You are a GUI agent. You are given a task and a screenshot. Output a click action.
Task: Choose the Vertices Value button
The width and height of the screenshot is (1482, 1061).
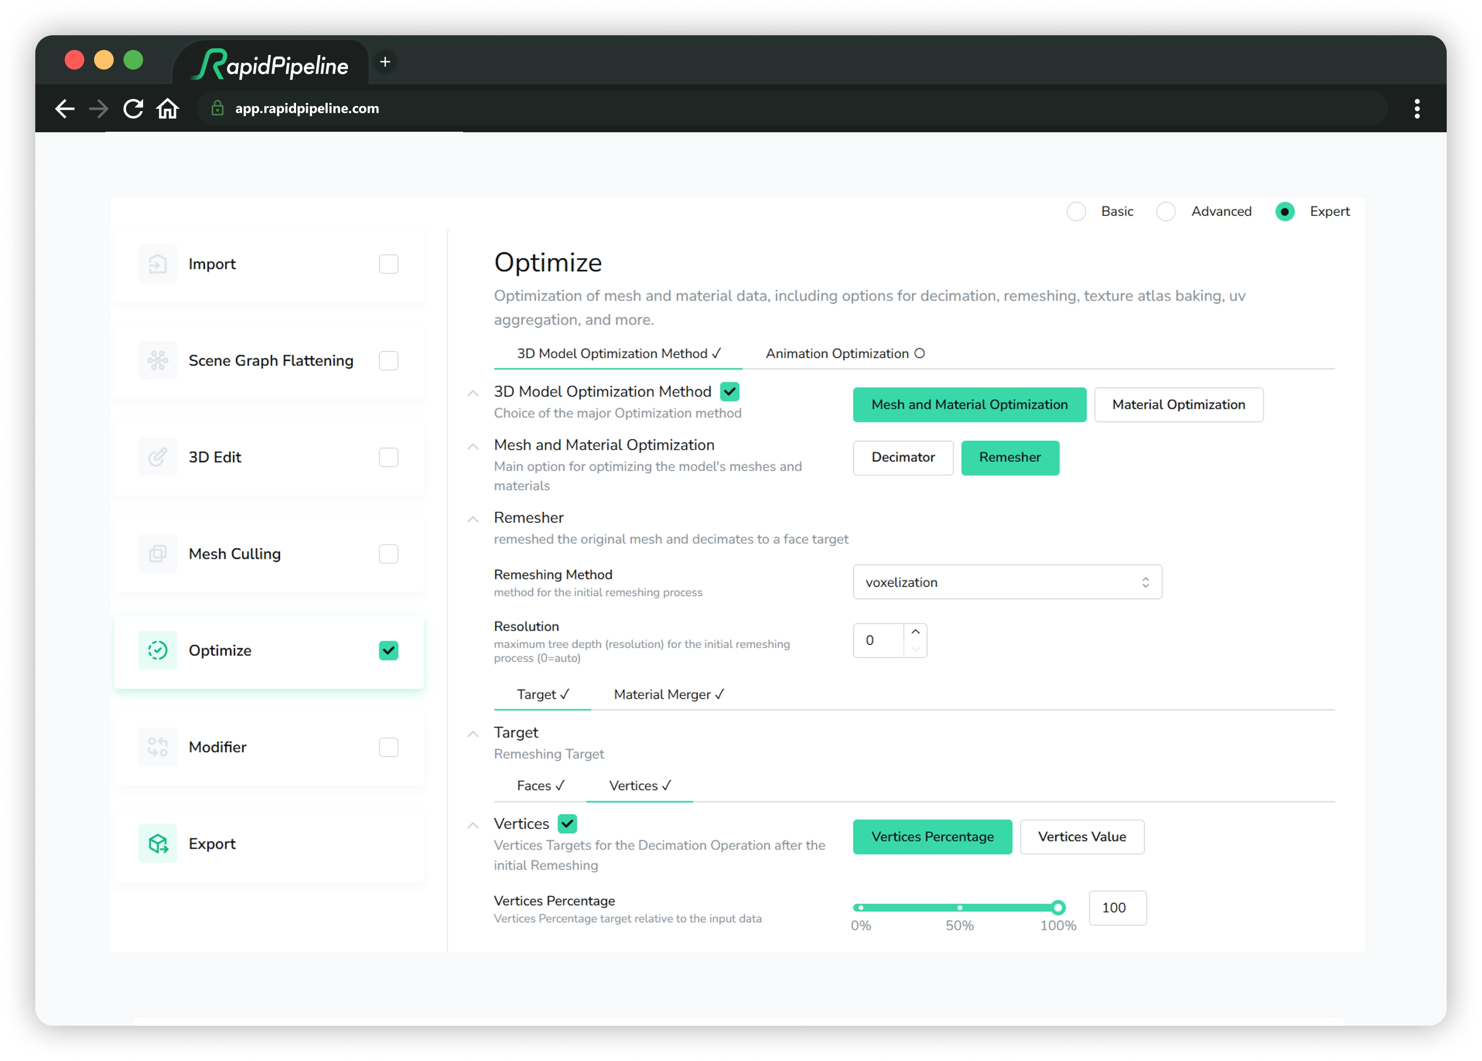click(x=1082, y=837)
